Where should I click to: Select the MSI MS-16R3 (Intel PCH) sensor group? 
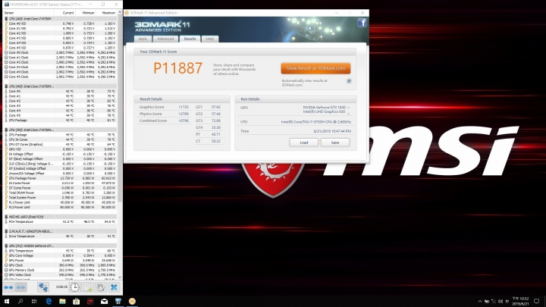tap(61, 217)
